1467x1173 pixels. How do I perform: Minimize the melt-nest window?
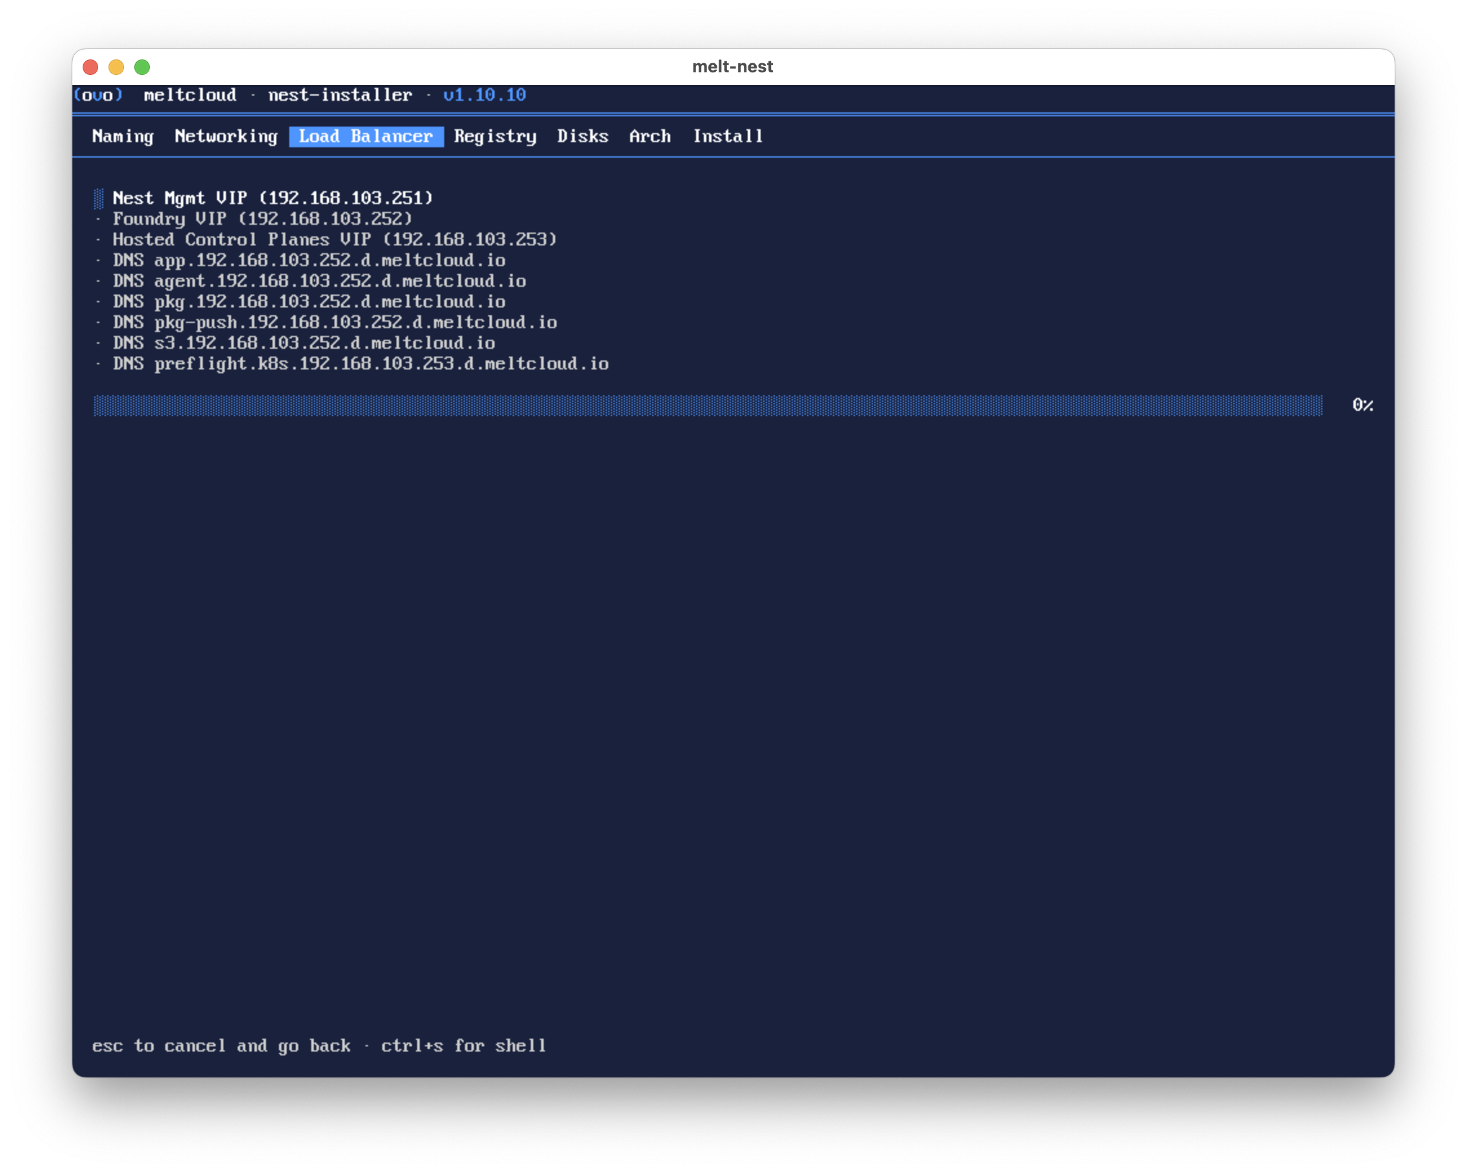click(x=116, y=67)
